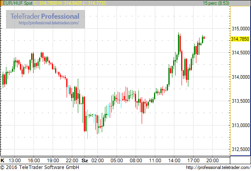Click the 19:00 time axis label
The image size is (251, 171).
(53, 161)
